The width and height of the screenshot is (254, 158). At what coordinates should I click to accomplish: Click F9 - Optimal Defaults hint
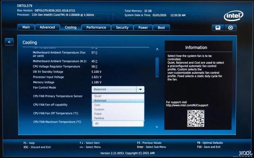(x=210, y=143)
